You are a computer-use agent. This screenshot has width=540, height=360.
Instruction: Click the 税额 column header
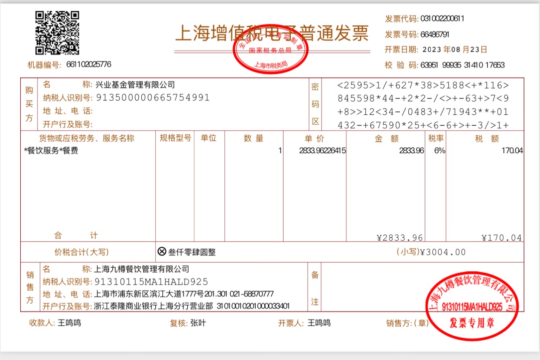[486, 138]
